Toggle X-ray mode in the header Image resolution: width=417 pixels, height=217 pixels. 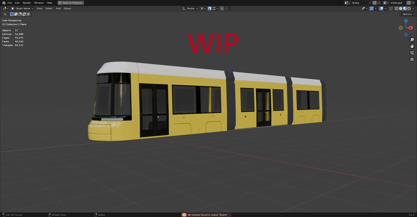(x=391, y=8)
